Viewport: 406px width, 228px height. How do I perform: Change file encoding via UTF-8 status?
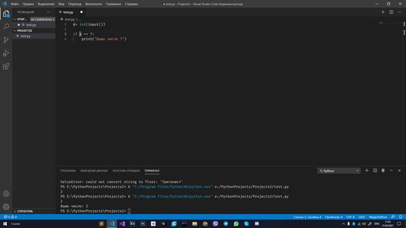(350, 217)
